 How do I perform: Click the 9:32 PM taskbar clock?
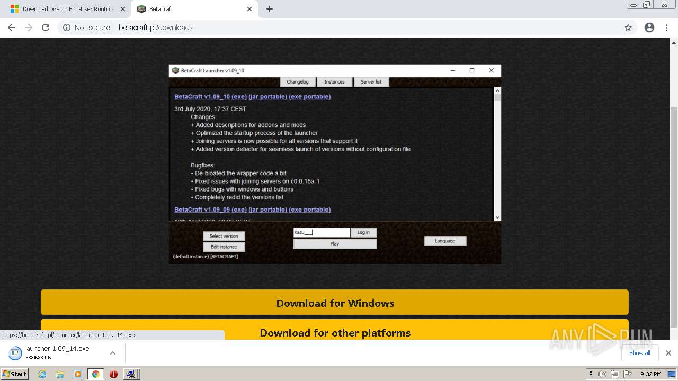651,374
